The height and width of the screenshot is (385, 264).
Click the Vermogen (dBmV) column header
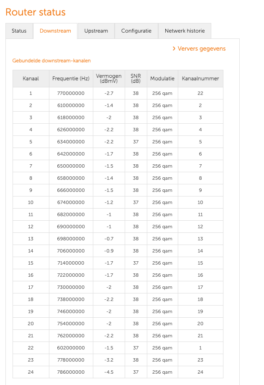coord(109,79)
